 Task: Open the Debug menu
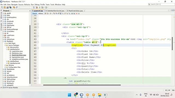pyautogui.click(x=37, y=4)
